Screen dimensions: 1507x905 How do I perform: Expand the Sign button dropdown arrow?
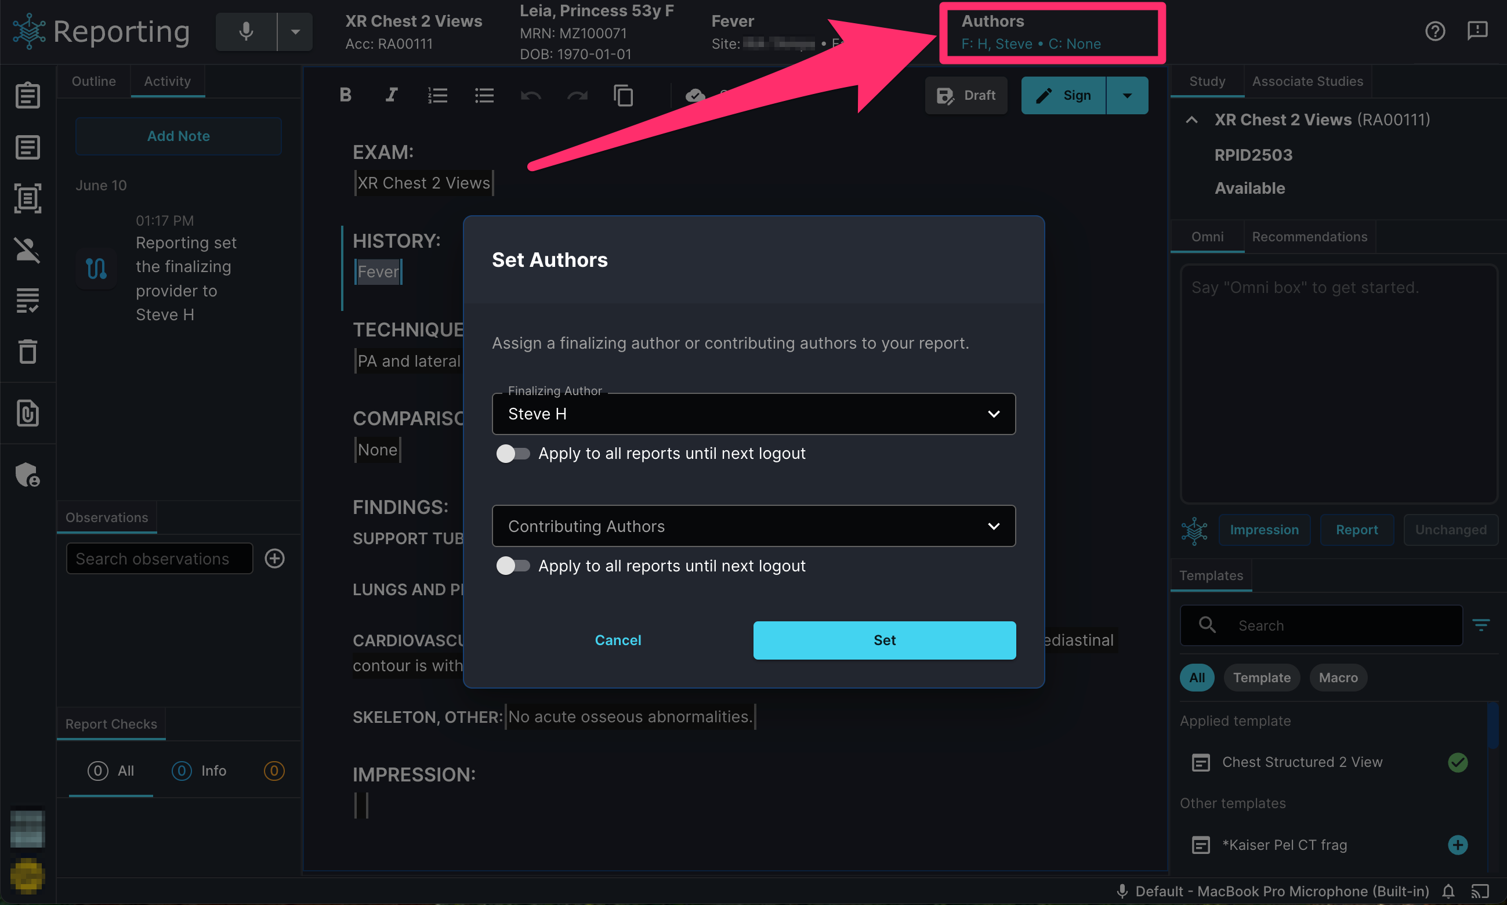point(1127,96)
